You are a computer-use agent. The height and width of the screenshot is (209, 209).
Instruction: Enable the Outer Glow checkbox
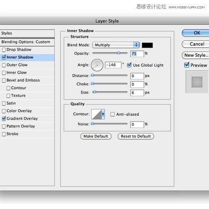click(x=4, y=65)
